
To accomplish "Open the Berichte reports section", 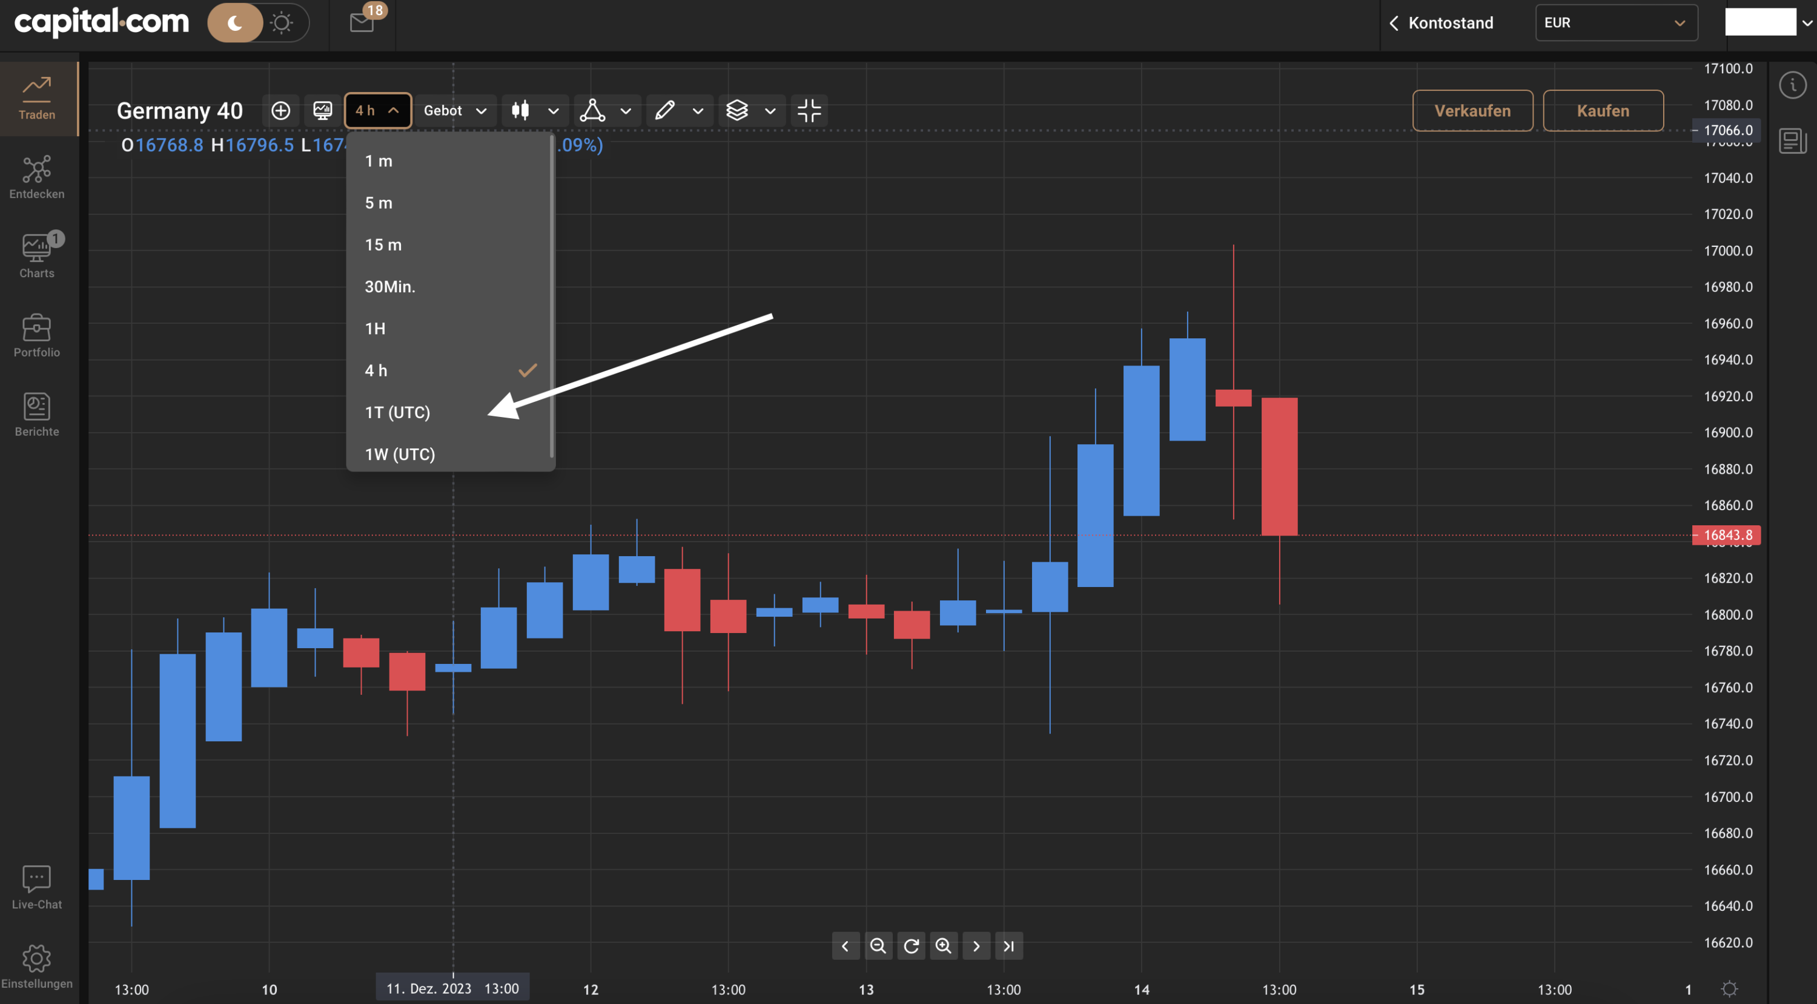I will (x=37, y=415).
